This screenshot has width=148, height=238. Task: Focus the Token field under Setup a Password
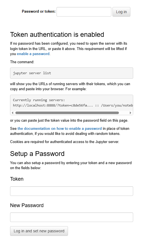tap(72, 191)
